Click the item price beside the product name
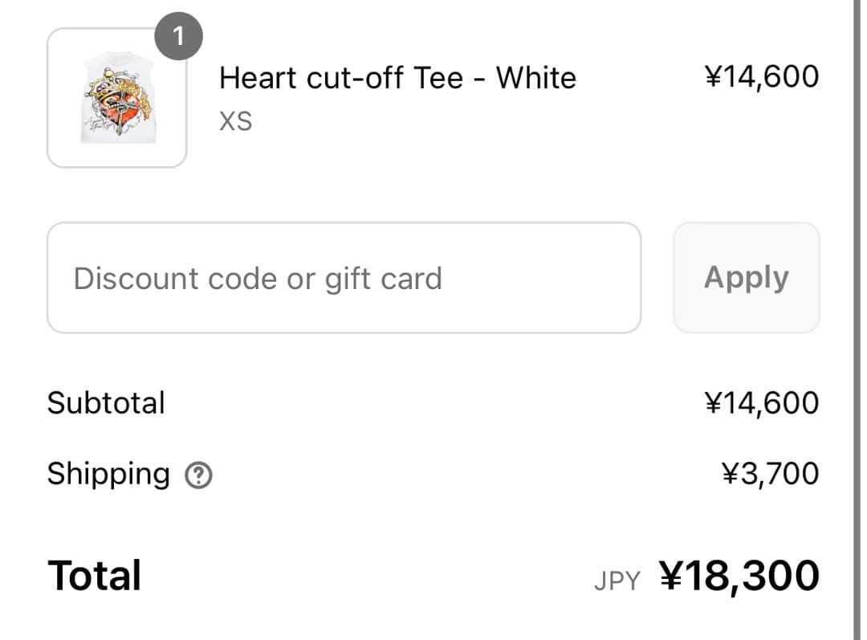 [761, 77]
